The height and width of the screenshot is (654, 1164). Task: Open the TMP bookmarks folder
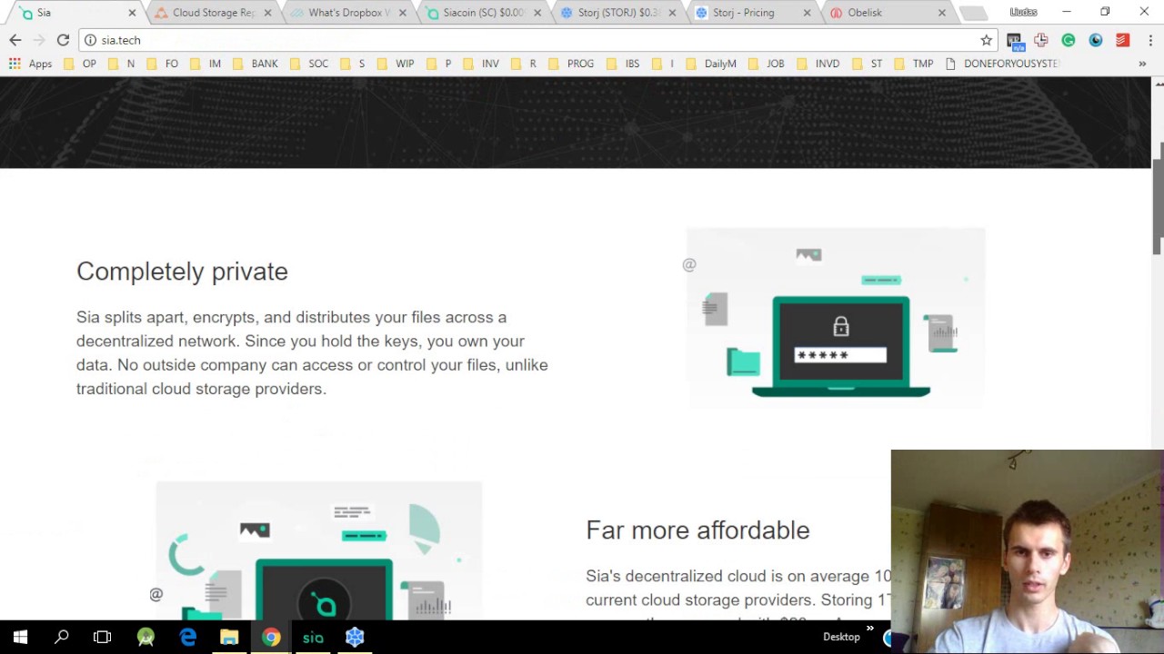point(914,64)
